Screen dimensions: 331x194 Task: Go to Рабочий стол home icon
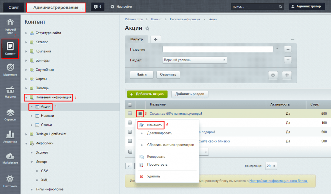pyautogui.click(x=10, y=26)
